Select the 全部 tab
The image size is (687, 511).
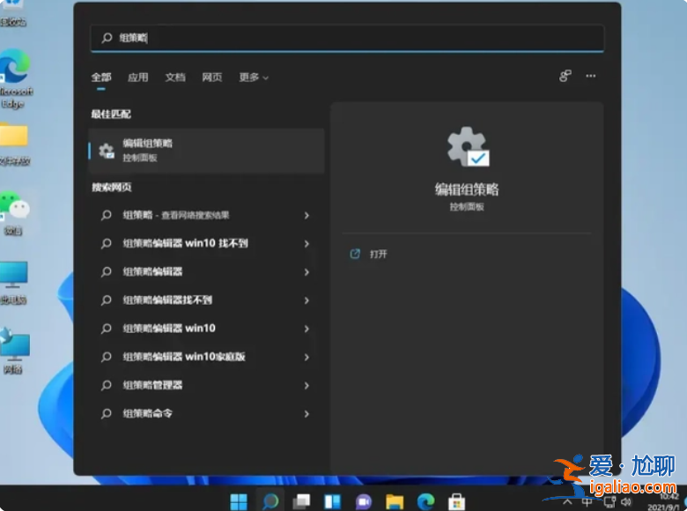[x=101, y=78]
